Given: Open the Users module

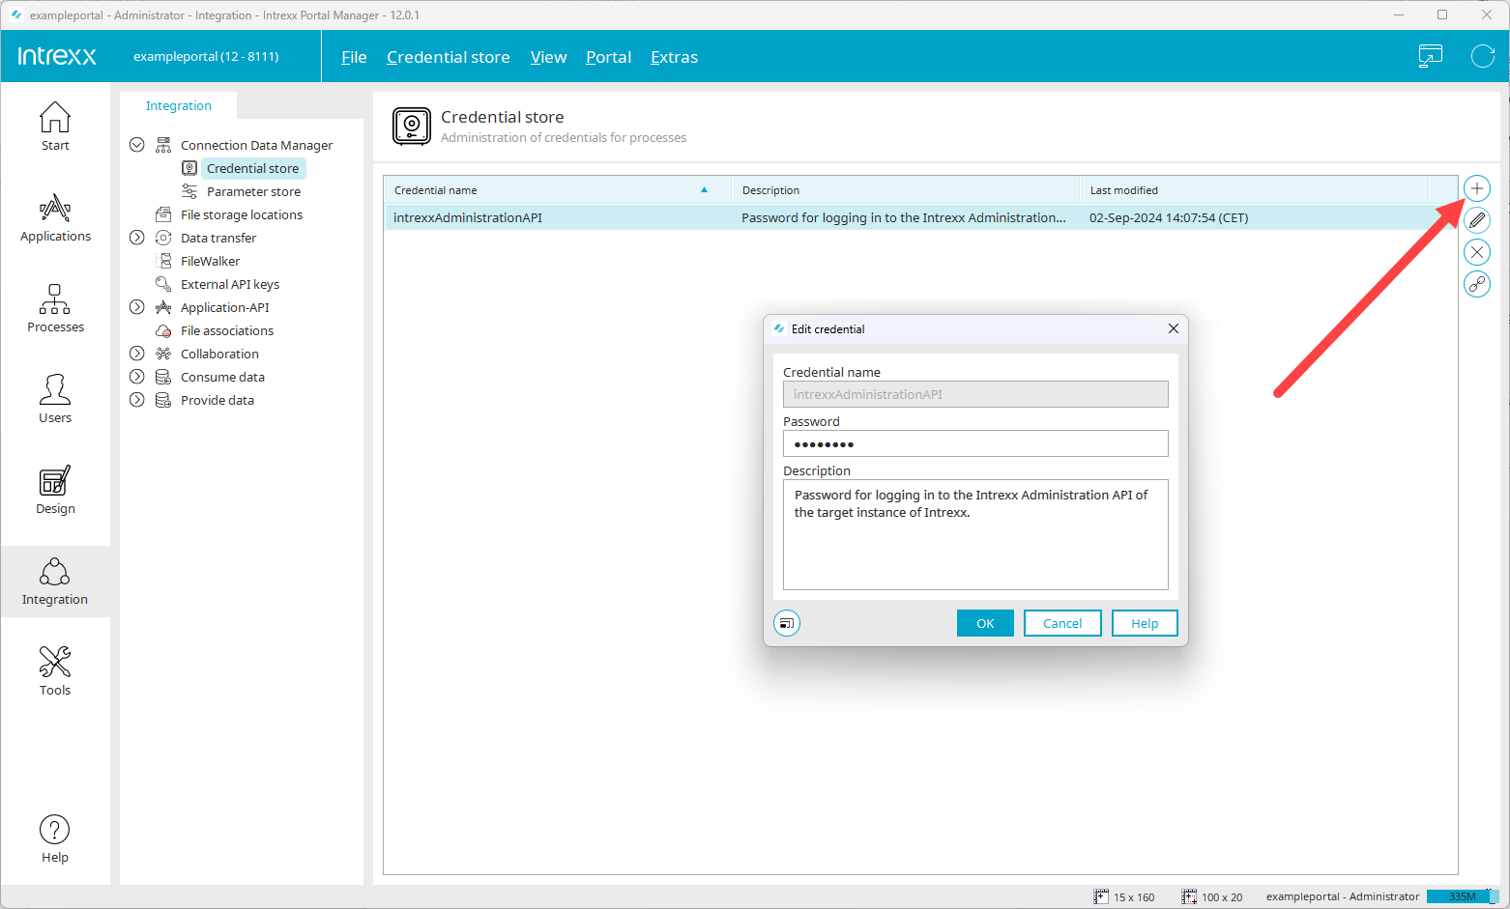Looking at the screenshot, I should [55, 399].
